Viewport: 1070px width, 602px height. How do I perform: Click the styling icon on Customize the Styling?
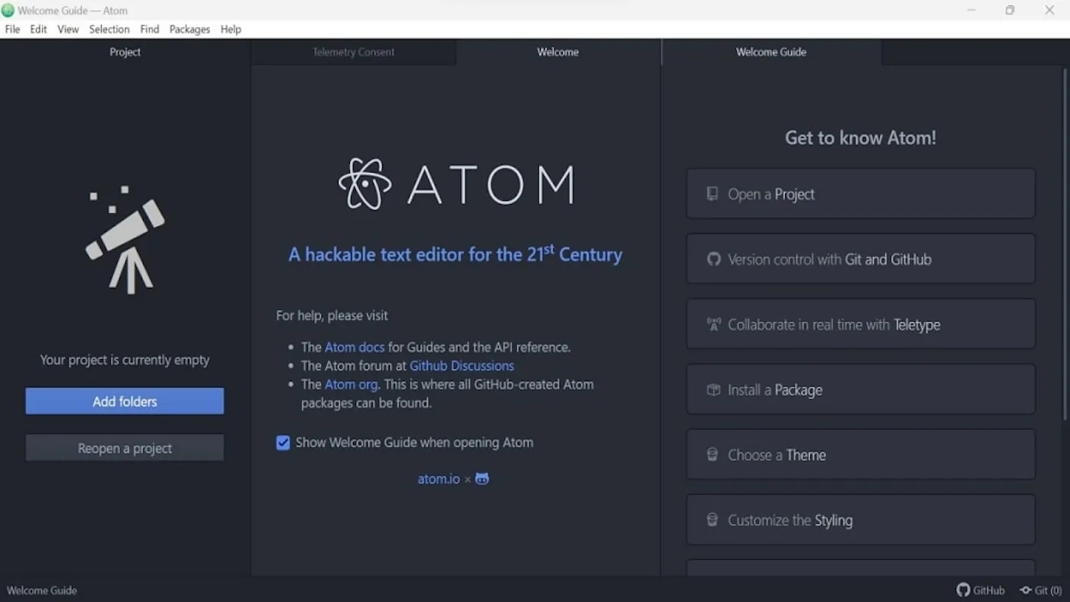click(x=712, y=519)
